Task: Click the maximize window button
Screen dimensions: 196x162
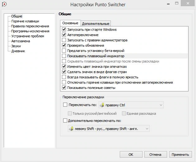Action: [177, 3]
